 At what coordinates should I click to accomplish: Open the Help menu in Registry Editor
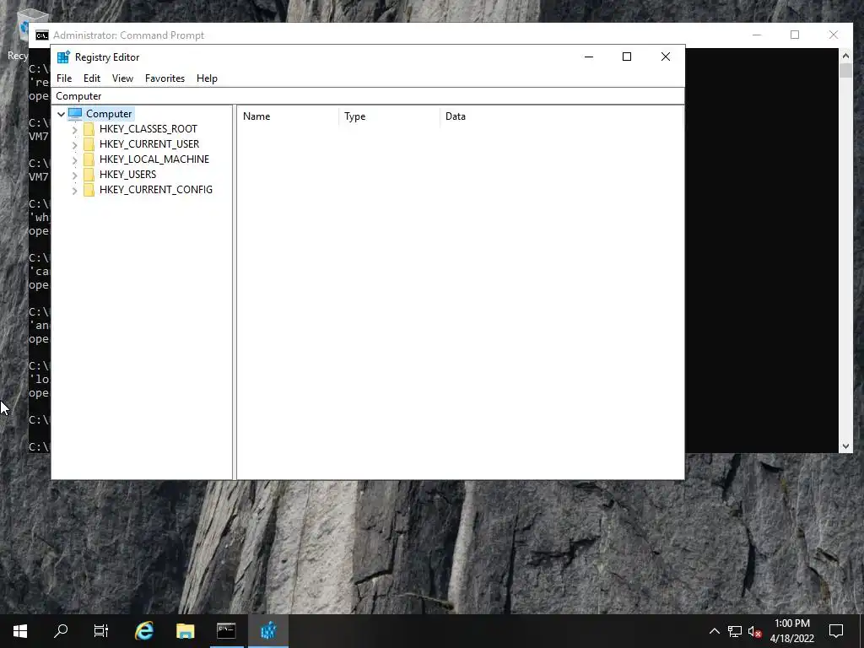207,78
